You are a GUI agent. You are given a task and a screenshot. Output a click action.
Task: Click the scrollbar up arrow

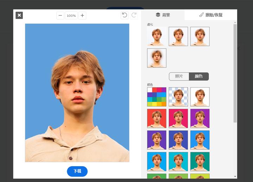[235, 22]
